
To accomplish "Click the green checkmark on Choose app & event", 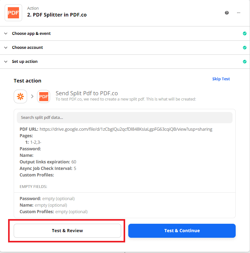I will [x=245, y=33].
